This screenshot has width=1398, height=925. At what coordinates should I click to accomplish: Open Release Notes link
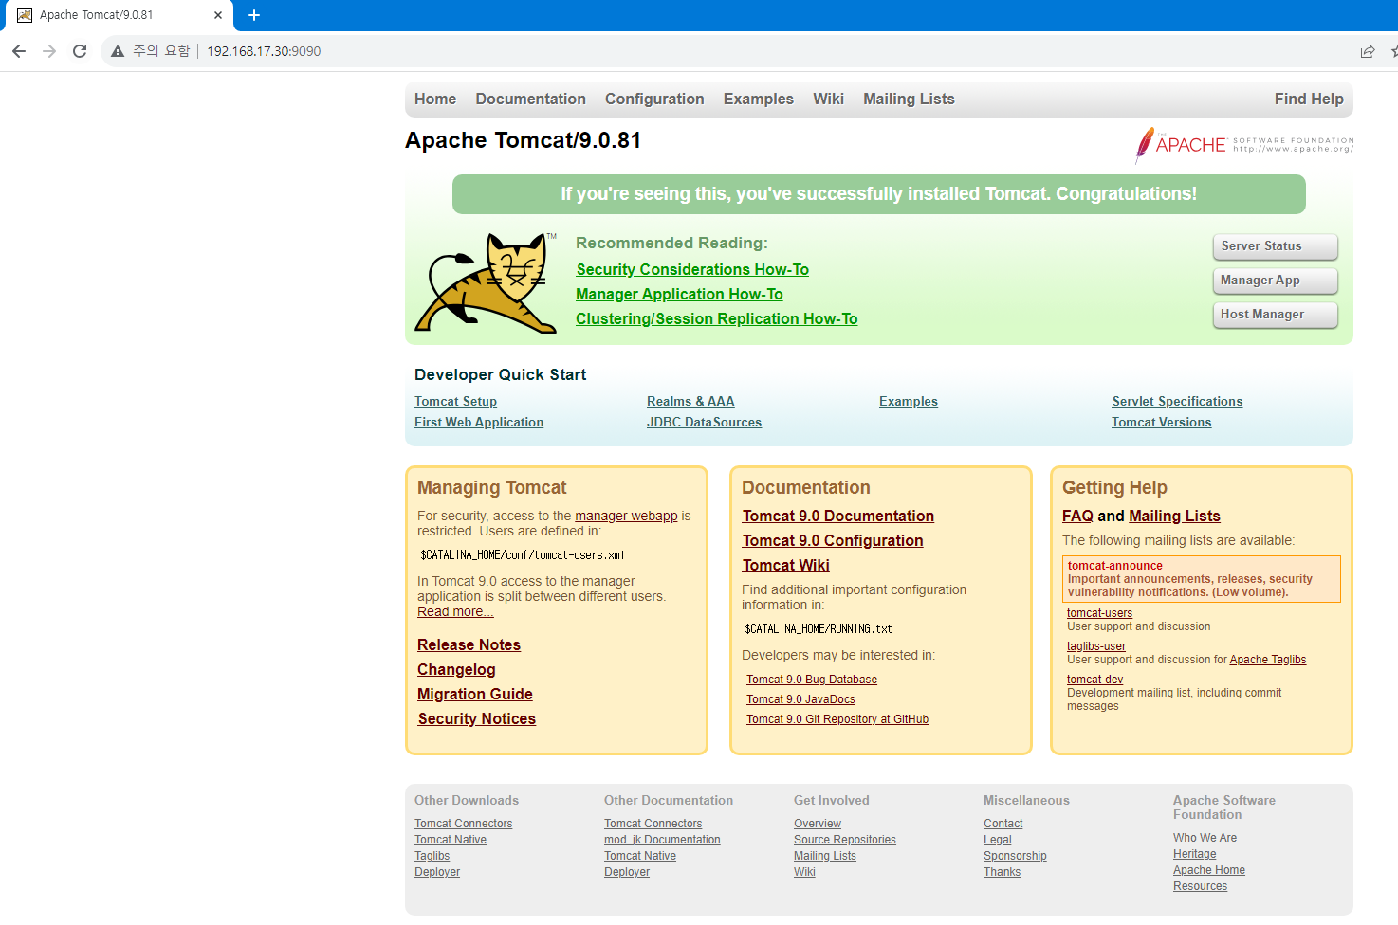click(x=469, y=644)
